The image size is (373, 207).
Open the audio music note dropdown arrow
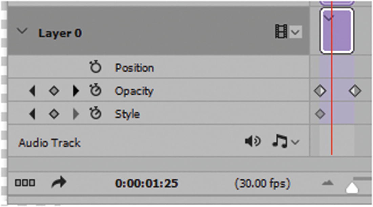point(295,143)
